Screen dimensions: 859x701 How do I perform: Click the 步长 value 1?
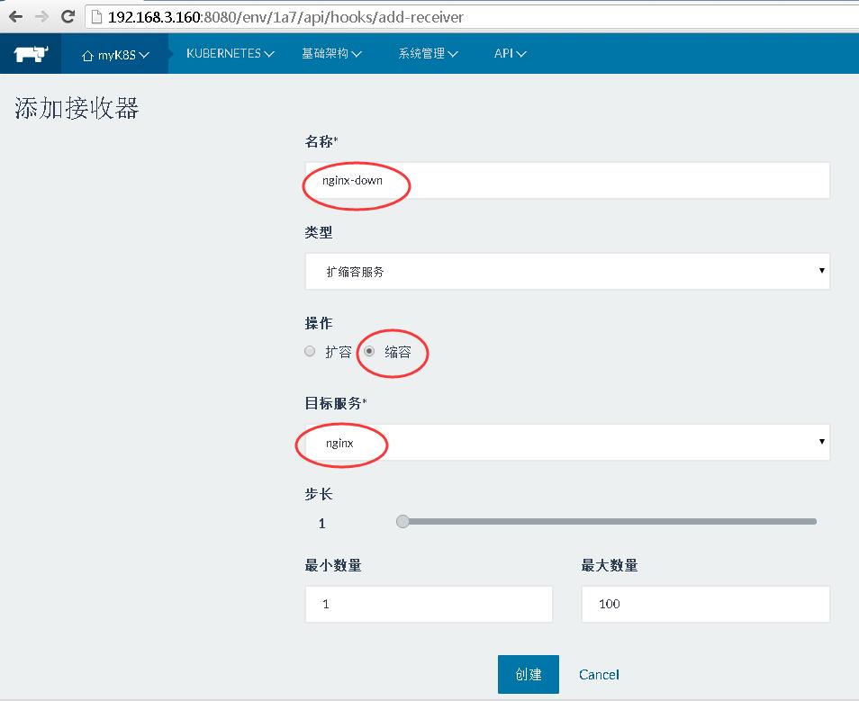tap(322, 524)
